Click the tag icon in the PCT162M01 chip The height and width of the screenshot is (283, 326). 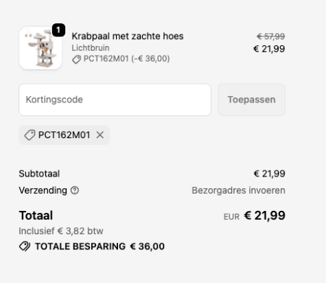(x=30, y=135)
